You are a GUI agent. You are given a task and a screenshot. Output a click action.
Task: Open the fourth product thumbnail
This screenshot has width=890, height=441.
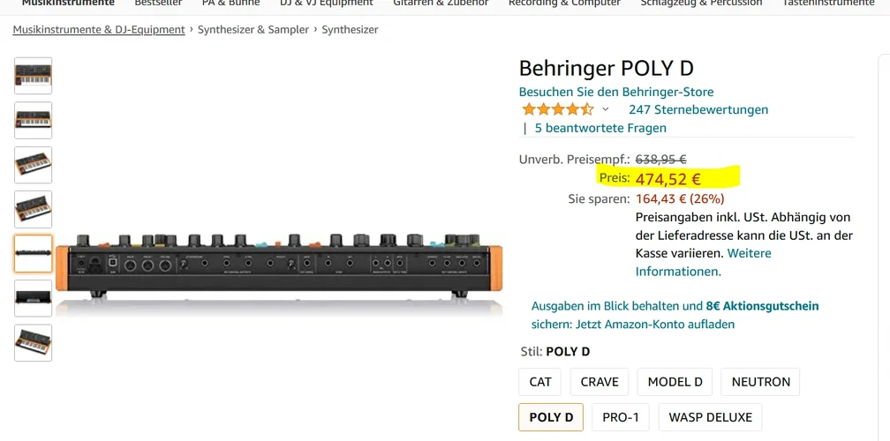[34, 210]
